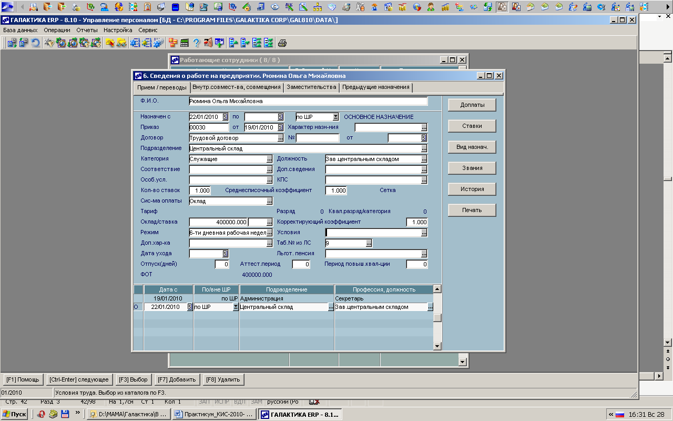Click the exit door toolbar icon
673x421 pixels.
208,43
